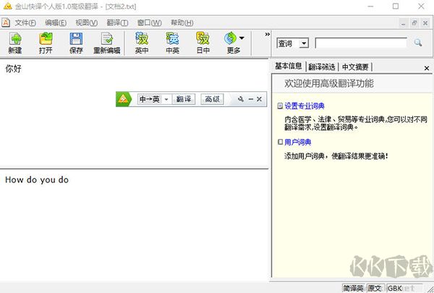Viewport: 434px width, 293px height.
Task: Select the 中英 translation icon
Action: click(173, 39)
